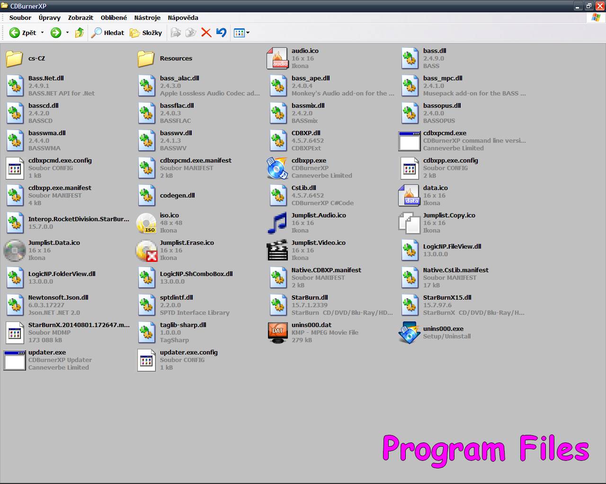Open the forward history dropdown arrow

67,33
